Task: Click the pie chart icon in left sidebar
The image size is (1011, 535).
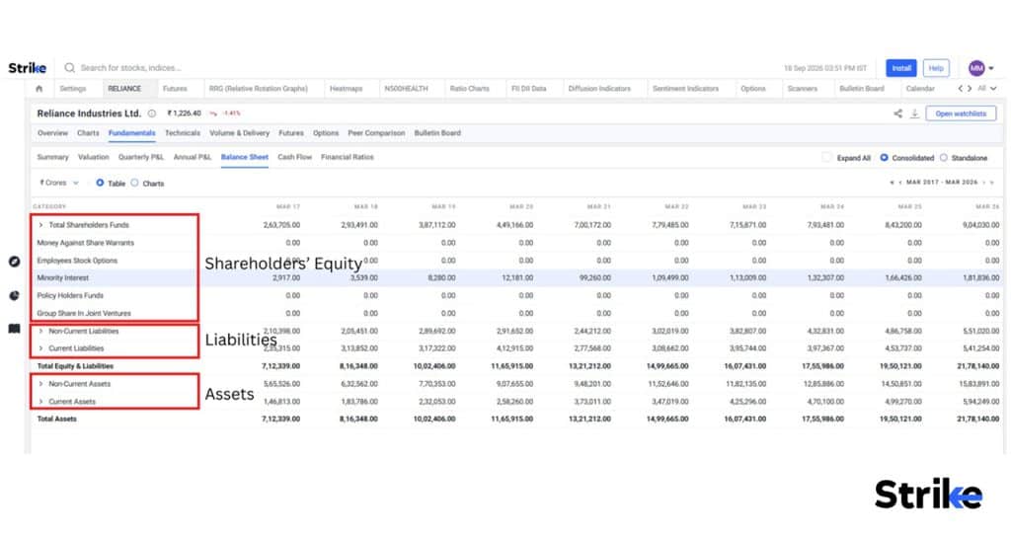Action: (x=14, y=295)
